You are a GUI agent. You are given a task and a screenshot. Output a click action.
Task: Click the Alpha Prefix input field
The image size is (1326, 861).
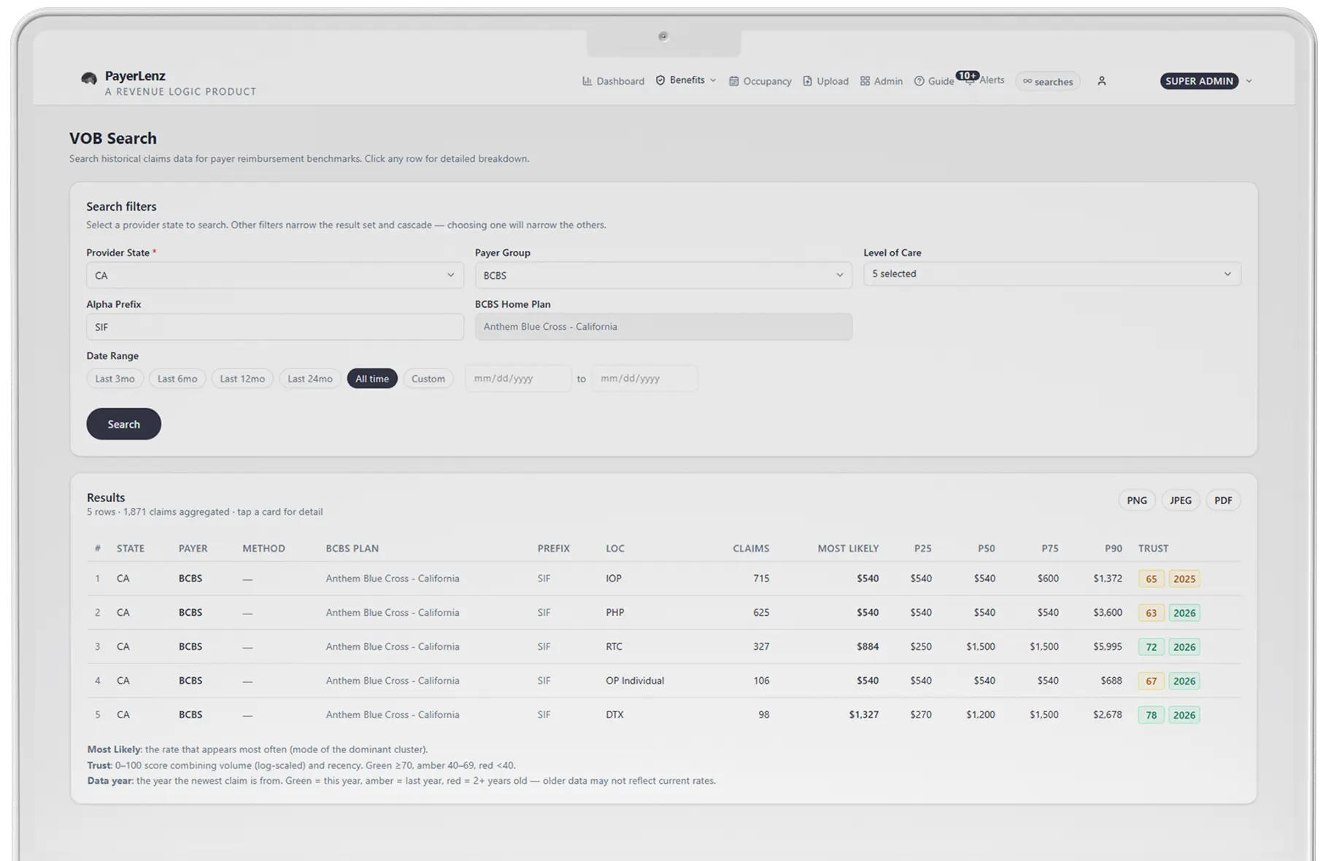coord(274,327)
